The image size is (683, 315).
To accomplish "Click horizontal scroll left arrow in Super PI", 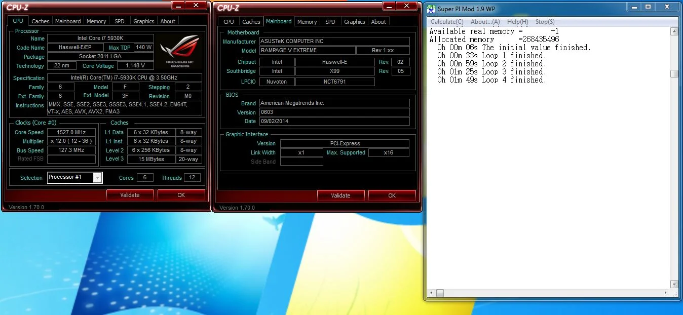I will click(431, 293).
